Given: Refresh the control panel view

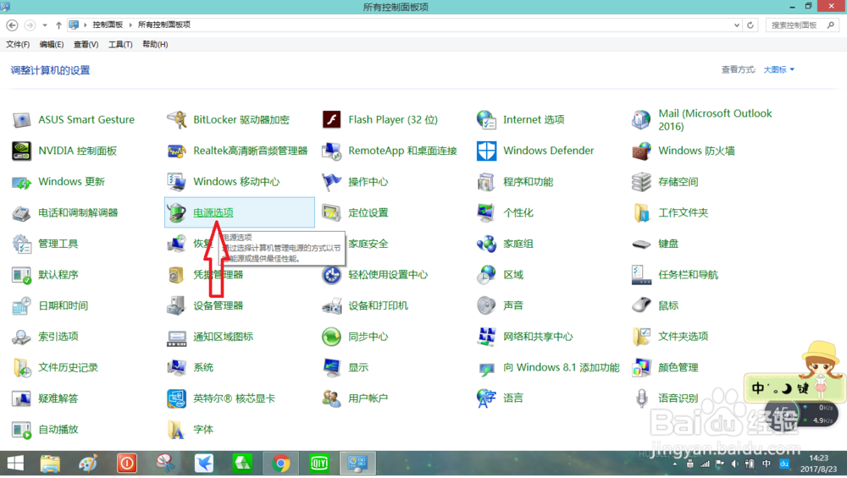Looking at the screenshot, I should pyautogui.click(x=750, y=25).
